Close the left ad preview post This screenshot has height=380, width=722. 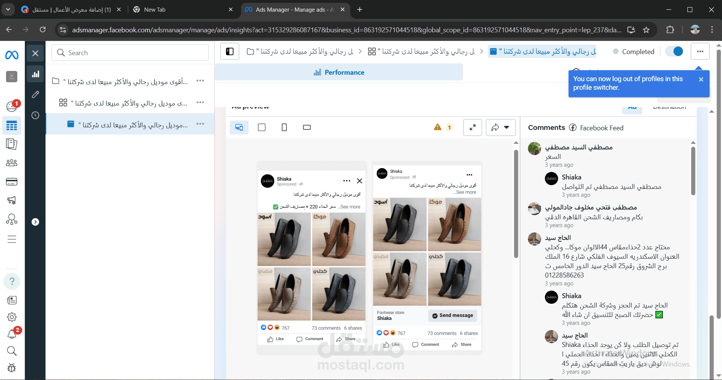pyautogui.click(x=359, y=181)
